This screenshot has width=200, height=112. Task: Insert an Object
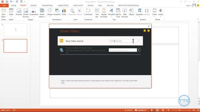coord(131,12)
